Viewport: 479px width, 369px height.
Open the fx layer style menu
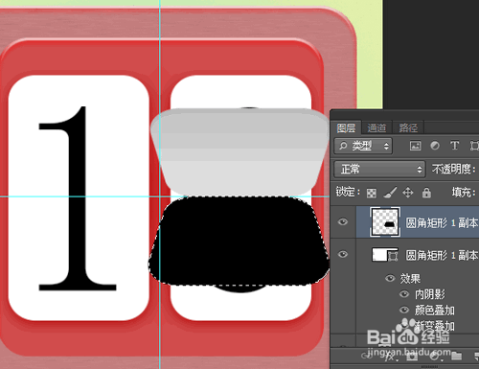point(390,357)
